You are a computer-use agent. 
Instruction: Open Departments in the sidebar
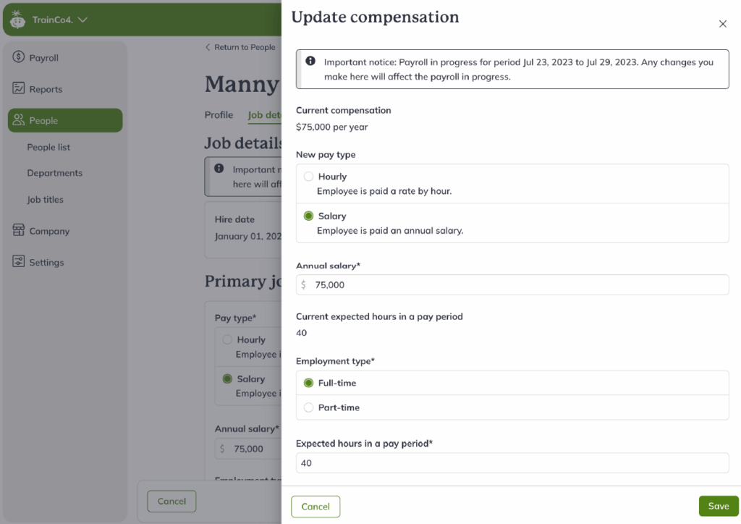[x=54, y=173]
